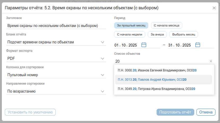The image size is (220, 123).
Task: Choose the 'За вчера' period chip
Action: tap(157, 34)
